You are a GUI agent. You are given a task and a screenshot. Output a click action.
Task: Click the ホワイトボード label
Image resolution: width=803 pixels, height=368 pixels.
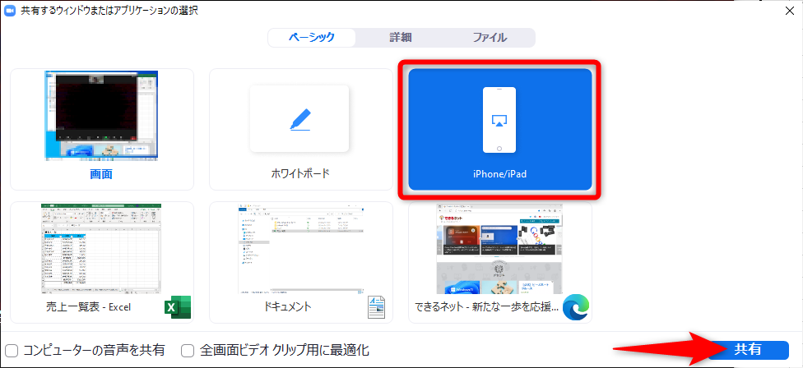(x=300, y=173)
